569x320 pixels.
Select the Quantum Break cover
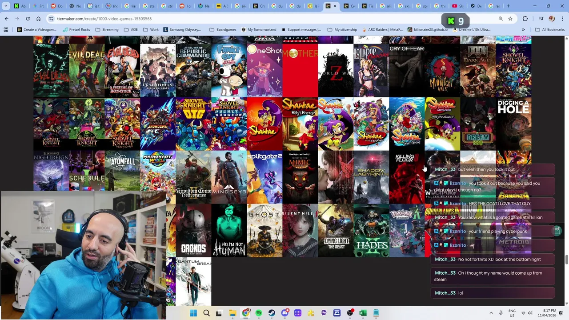(x=193, y=281)
